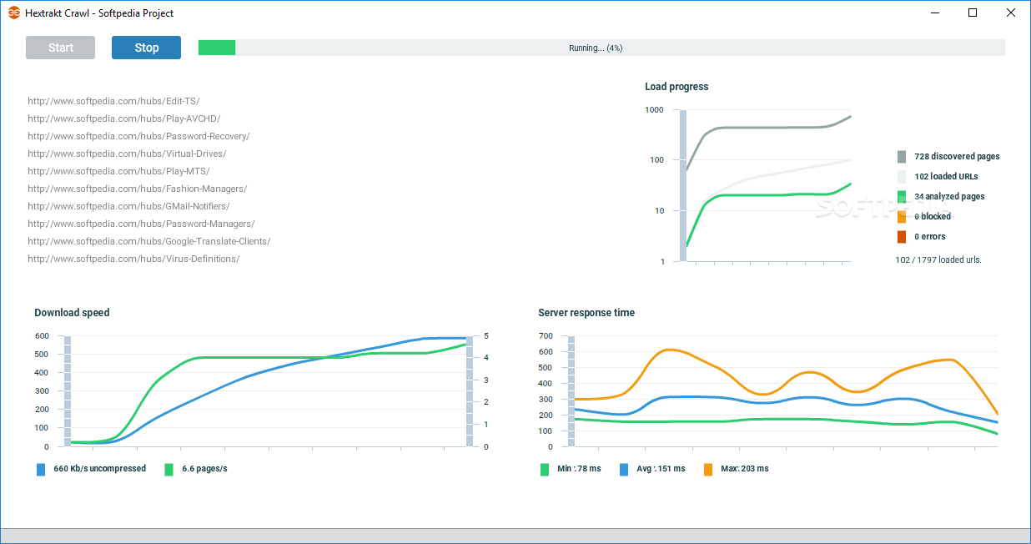The width and height of the screenshot is (1031, 544).
Task: Select the Play-MTS hub URL
Action: (x=118, y=171)
